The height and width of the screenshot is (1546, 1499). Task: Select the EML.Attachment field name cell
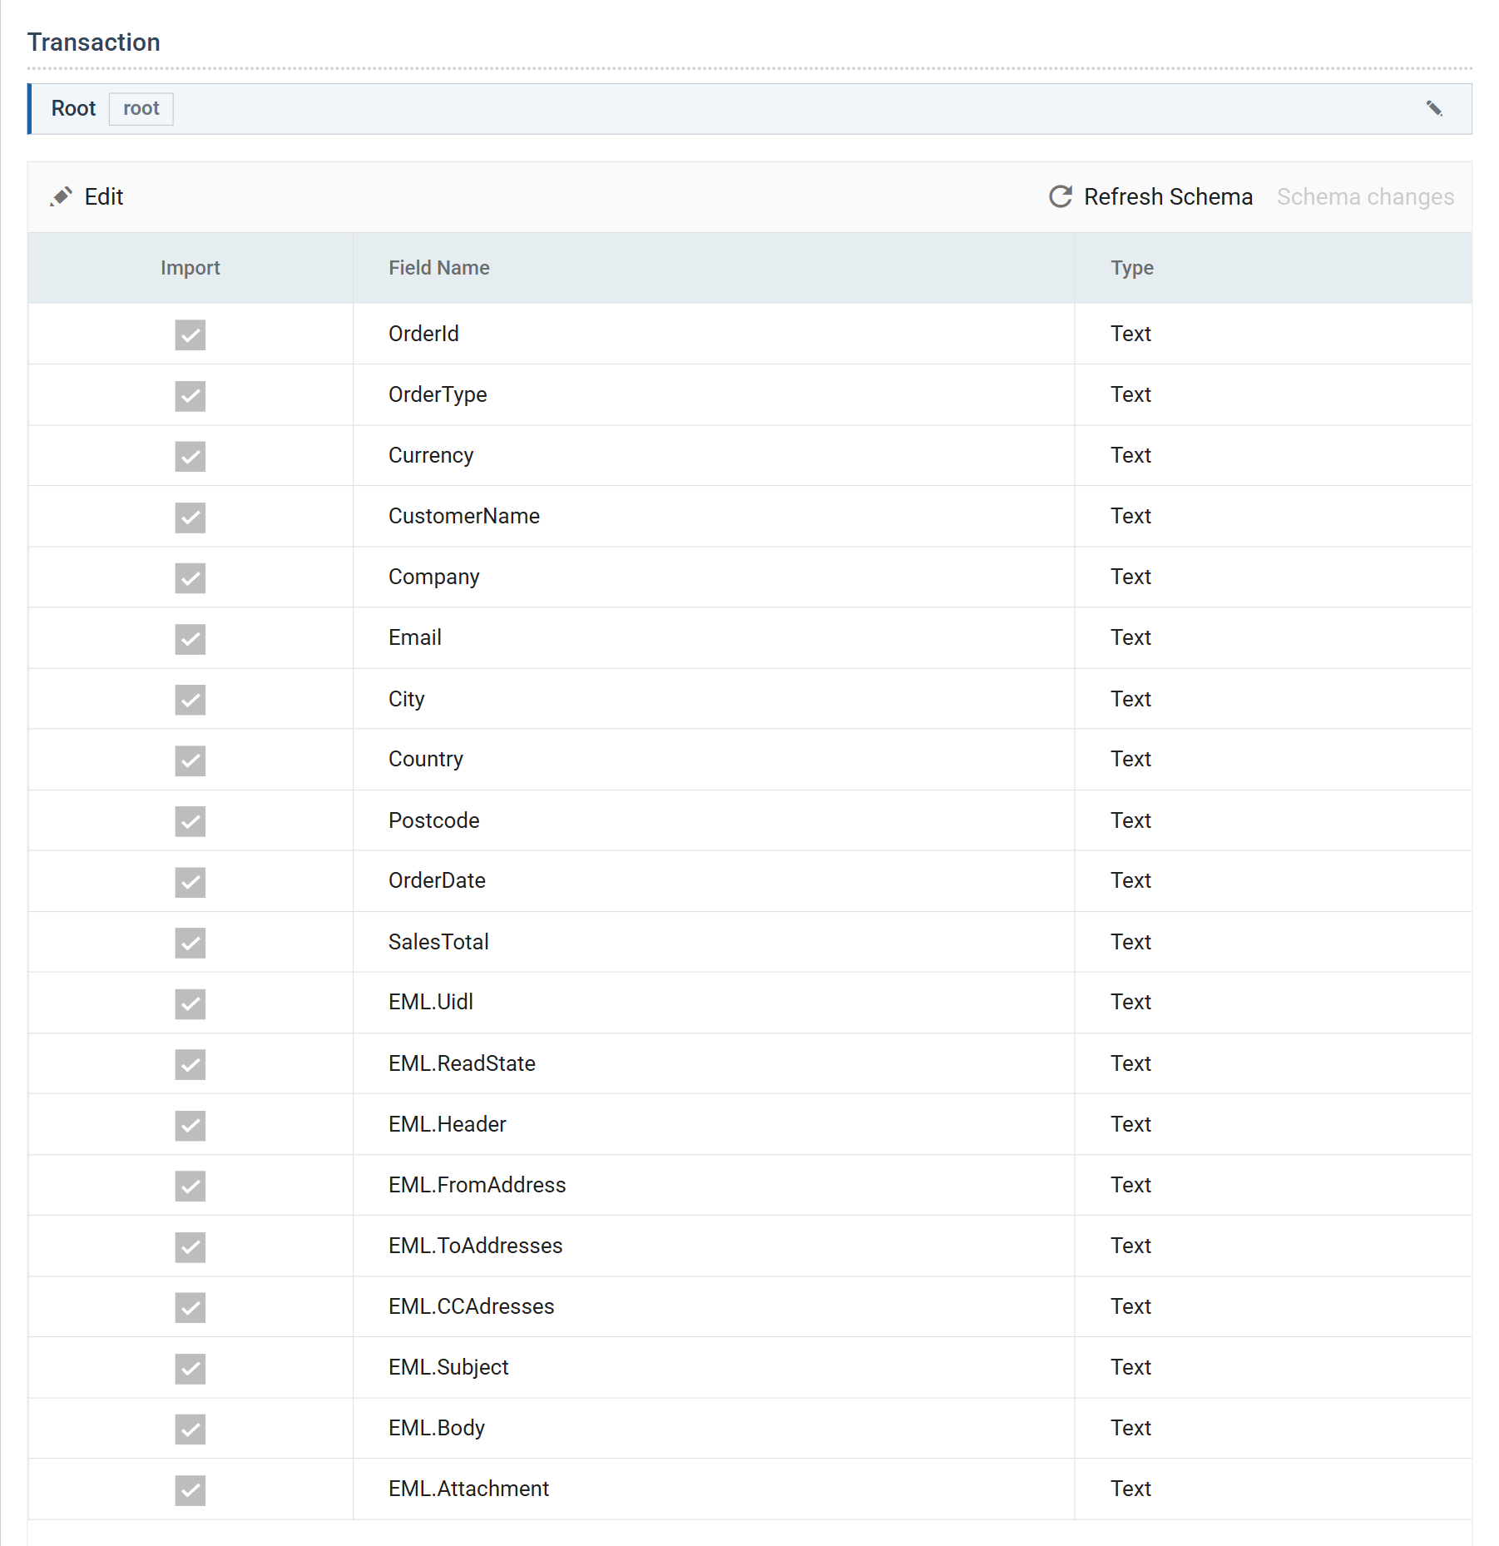pyautogui.click(x=714, y=1489)
